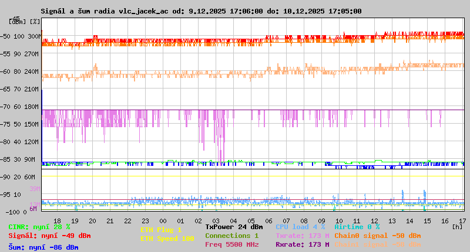This screenshot has height=252, width=470.
Task: Click the faded 'Chain1 signal' legend label
Action: tap(377, 244)
